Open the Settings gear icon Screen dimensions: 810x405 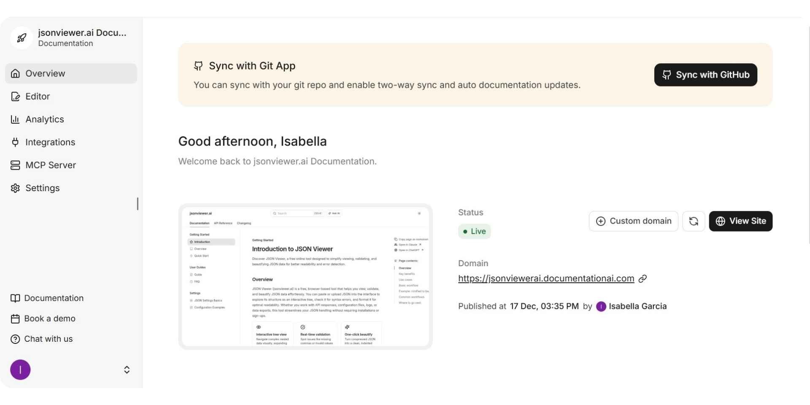pos(15,188)
